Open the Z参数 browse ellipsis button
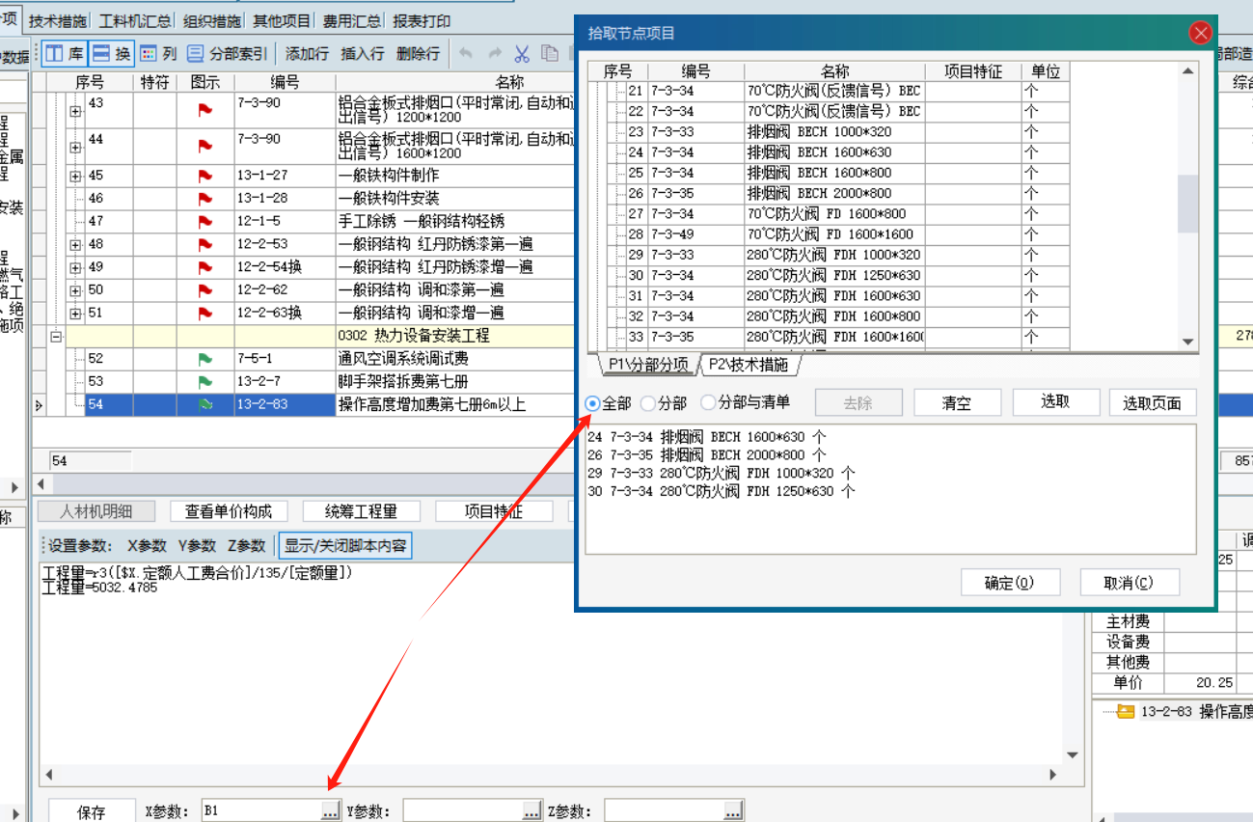 pyautogui.click(x=734, y=811)
